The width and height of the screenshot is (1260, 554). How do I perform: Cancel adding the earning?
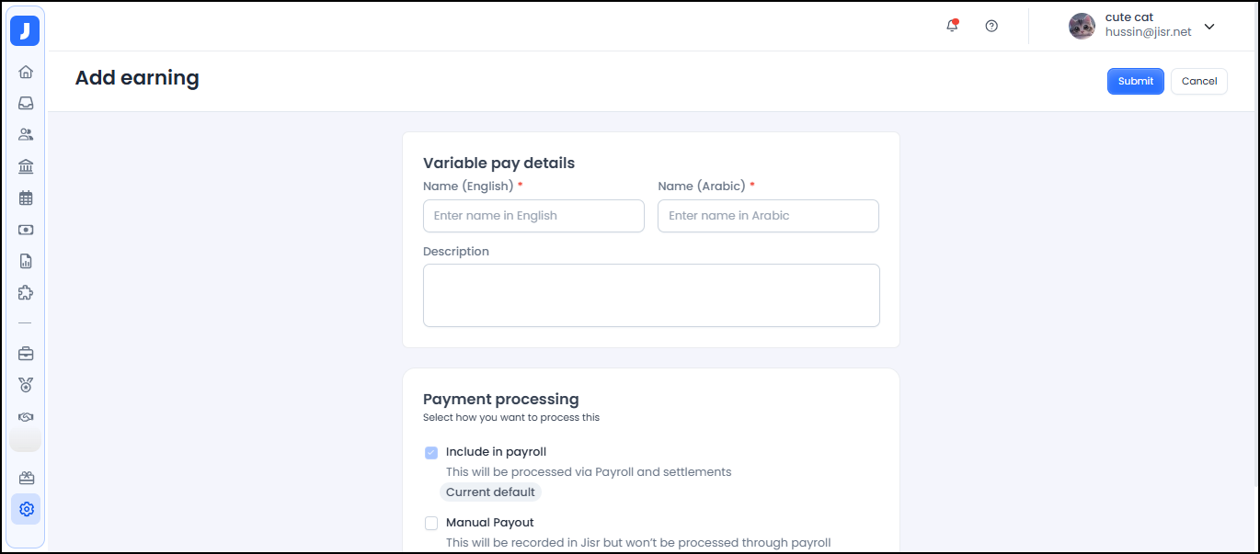(x=1198, y=81)
